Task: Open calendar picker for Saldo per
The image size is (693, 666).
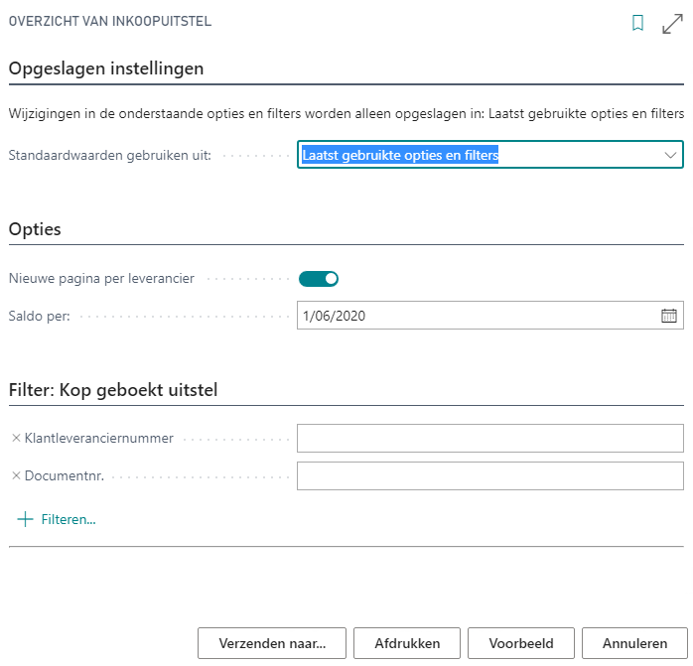Action: [x=669, y=316]
